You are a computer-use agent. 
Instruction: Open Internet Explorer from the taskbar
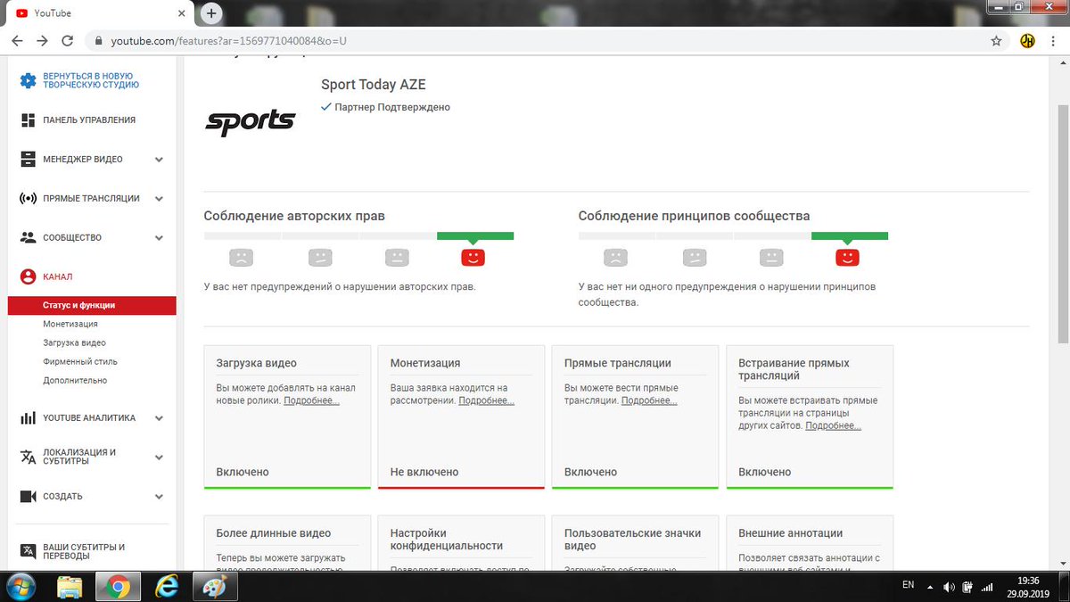point(167,587)
